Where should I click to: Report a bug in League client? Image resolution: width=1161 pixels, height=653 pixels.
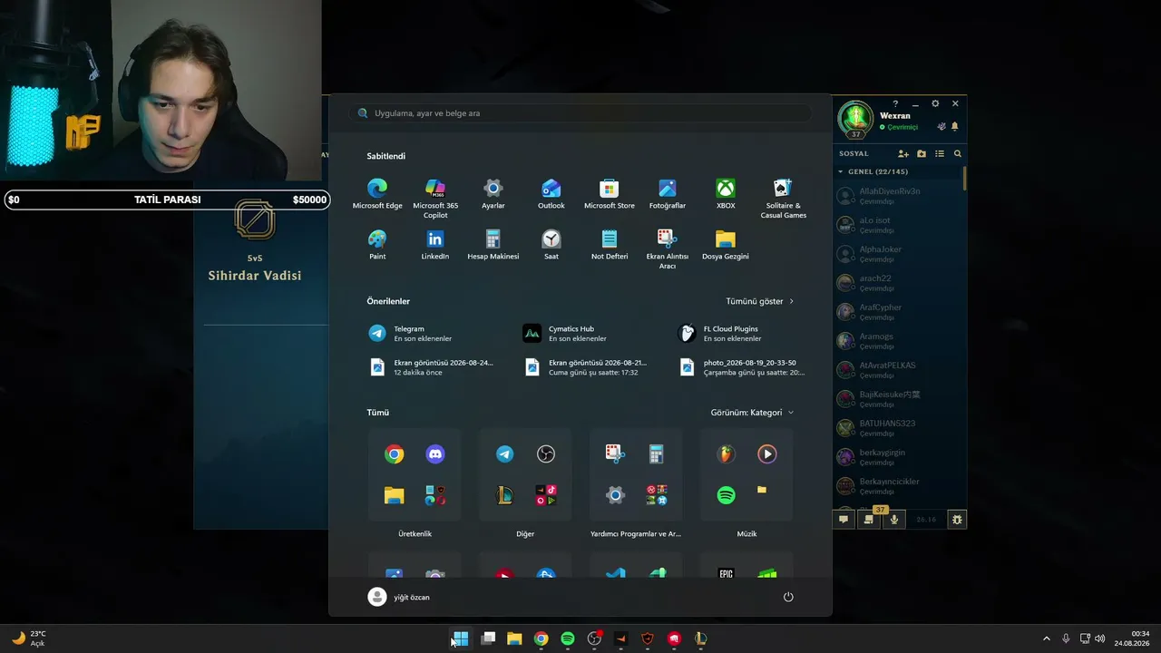[x=956, y=520]
